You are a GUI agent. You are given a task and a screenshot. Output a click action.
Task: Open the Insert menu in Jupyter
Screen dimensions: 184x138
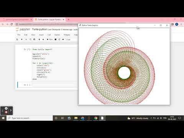(41, 35)
